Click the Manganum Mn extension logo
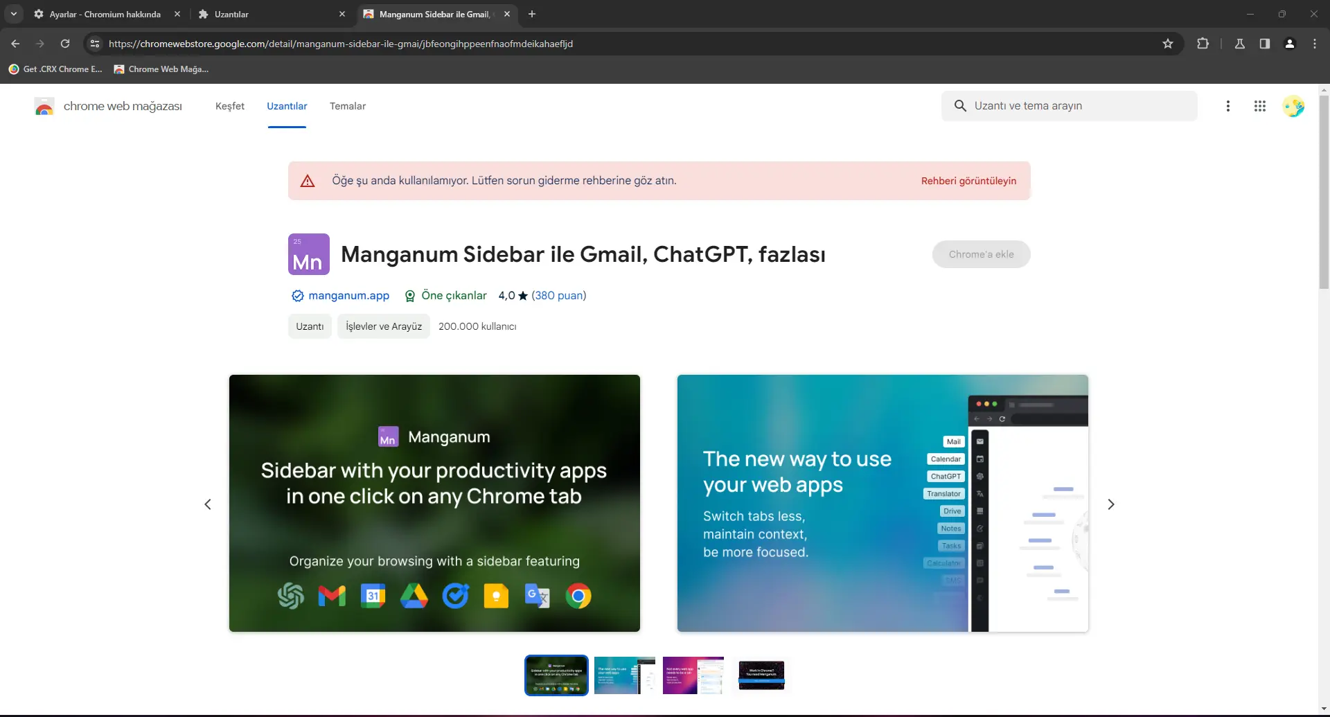The height and width of the screenshot is (717, 1330). click(x=309, y=254)
